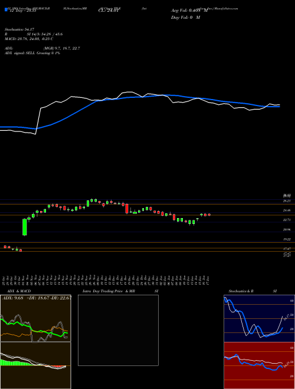Click 'ADX: 9.68 +DY: 18.67 -DY: 22.67' header
The width and height of the screenshot is (295, 389).
[x=37, y=298]
